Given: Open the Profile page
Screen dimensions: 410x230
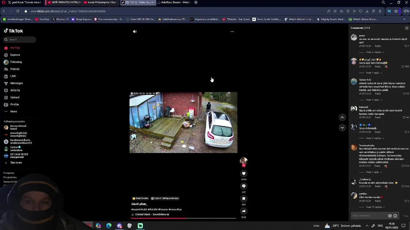Looking at the screenshot, I should (12, 104).
